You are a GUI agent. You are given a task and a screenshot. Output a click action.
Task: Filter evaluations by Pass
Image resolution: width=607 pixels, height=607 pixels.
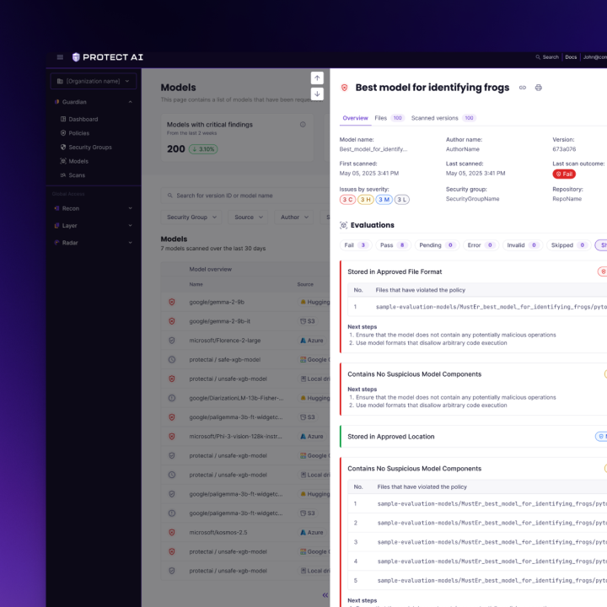point(393,245)
